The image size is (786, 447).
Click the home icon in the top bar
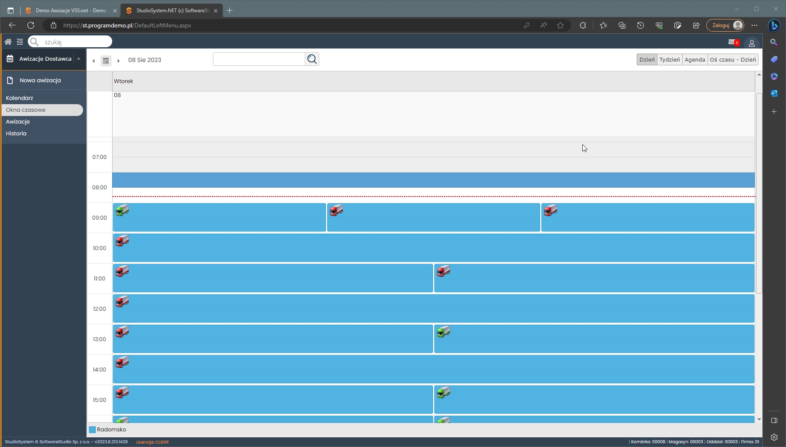coord(8,42)
